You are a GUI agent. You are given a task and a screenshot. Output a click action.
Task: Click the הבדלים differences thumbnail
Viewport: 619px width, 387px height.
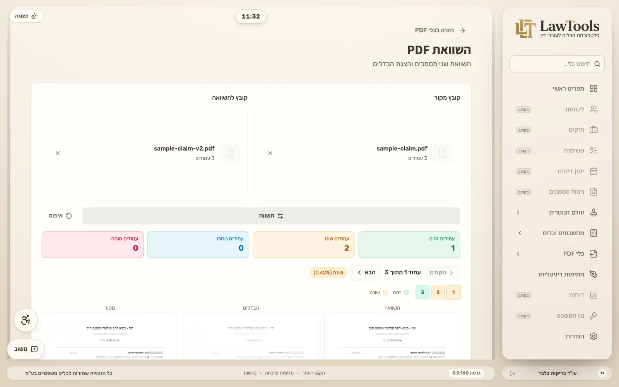click(251, 336)
